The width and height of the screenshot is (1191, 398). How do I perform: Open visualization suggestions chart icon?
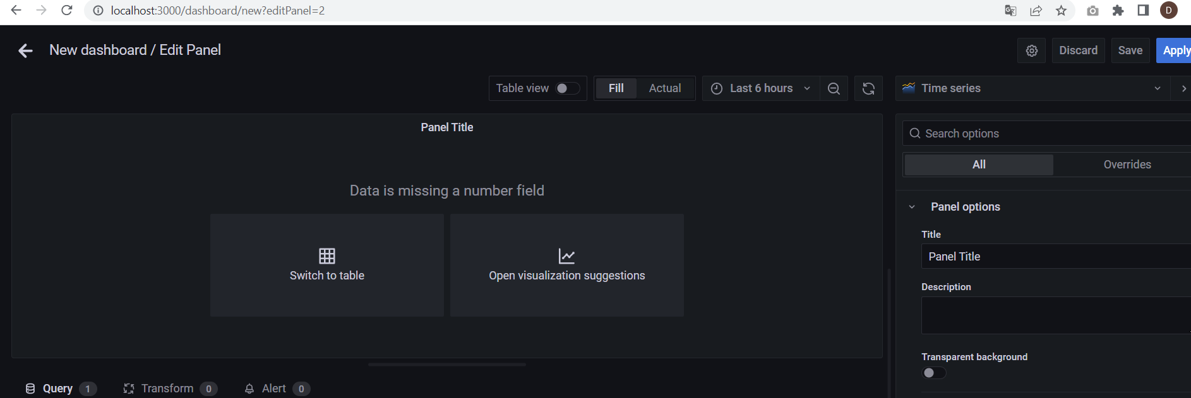coord(566,255)
